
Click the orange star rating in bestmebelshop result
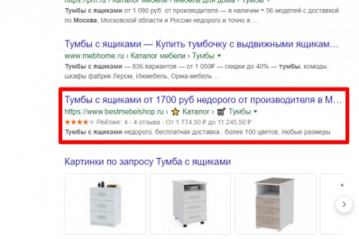pyautogui.click(x=79, y=122)
